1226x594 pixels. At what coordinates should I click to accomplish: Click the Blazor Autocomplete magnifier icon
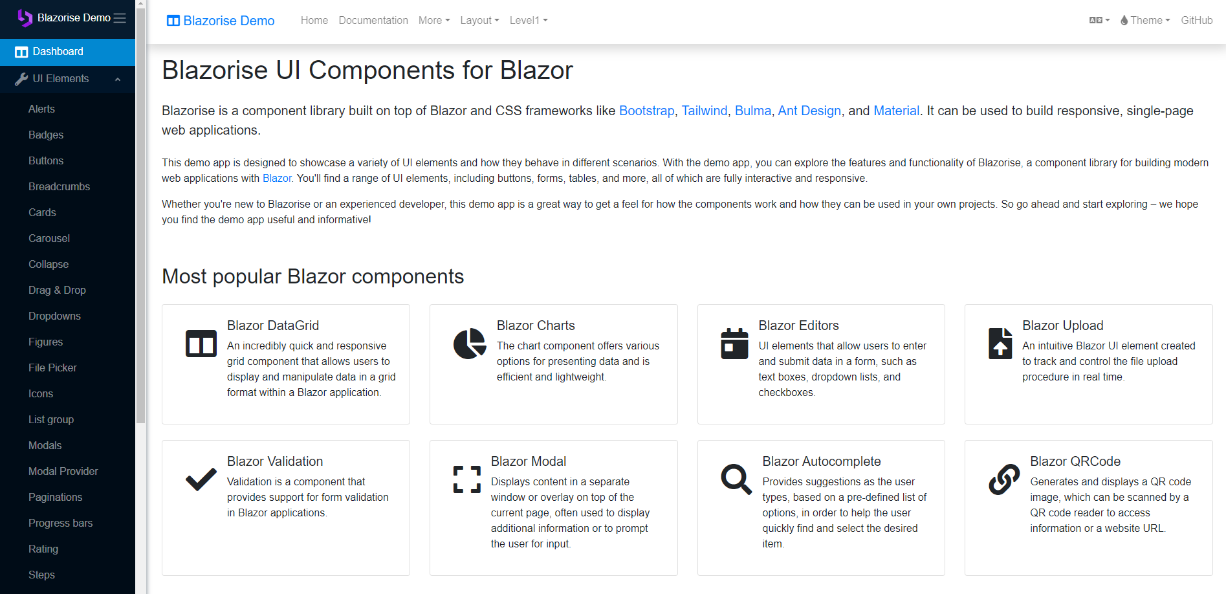coord(735,479)
